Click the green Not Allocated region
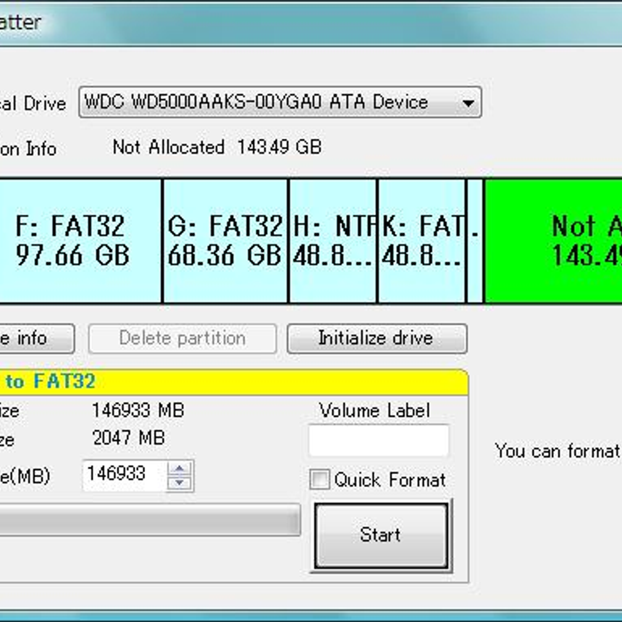Screen dimensions: 622x622 click(555, 240)
